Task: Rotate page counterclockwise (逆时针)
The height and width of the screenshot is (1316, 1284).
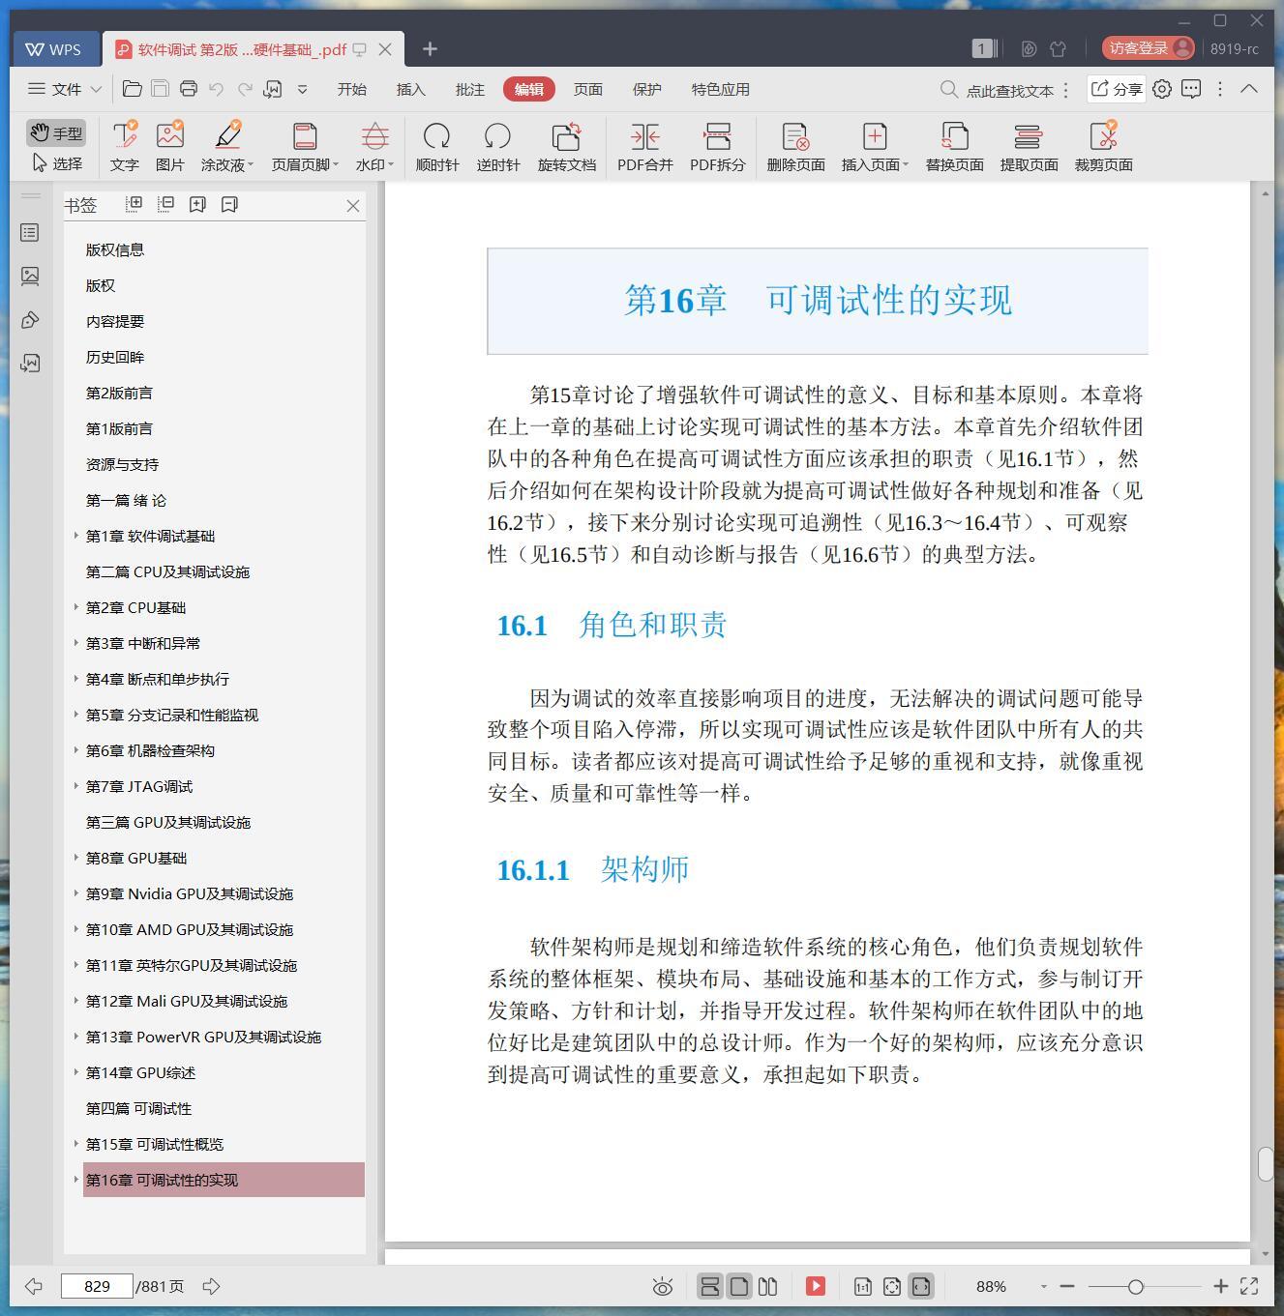Action: [498, 147]
